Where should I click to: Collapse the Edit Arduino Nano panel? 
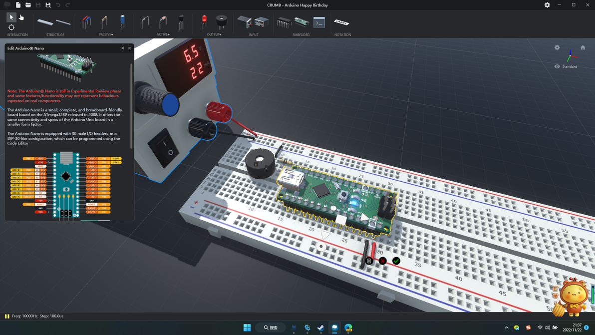click(122, 48)
